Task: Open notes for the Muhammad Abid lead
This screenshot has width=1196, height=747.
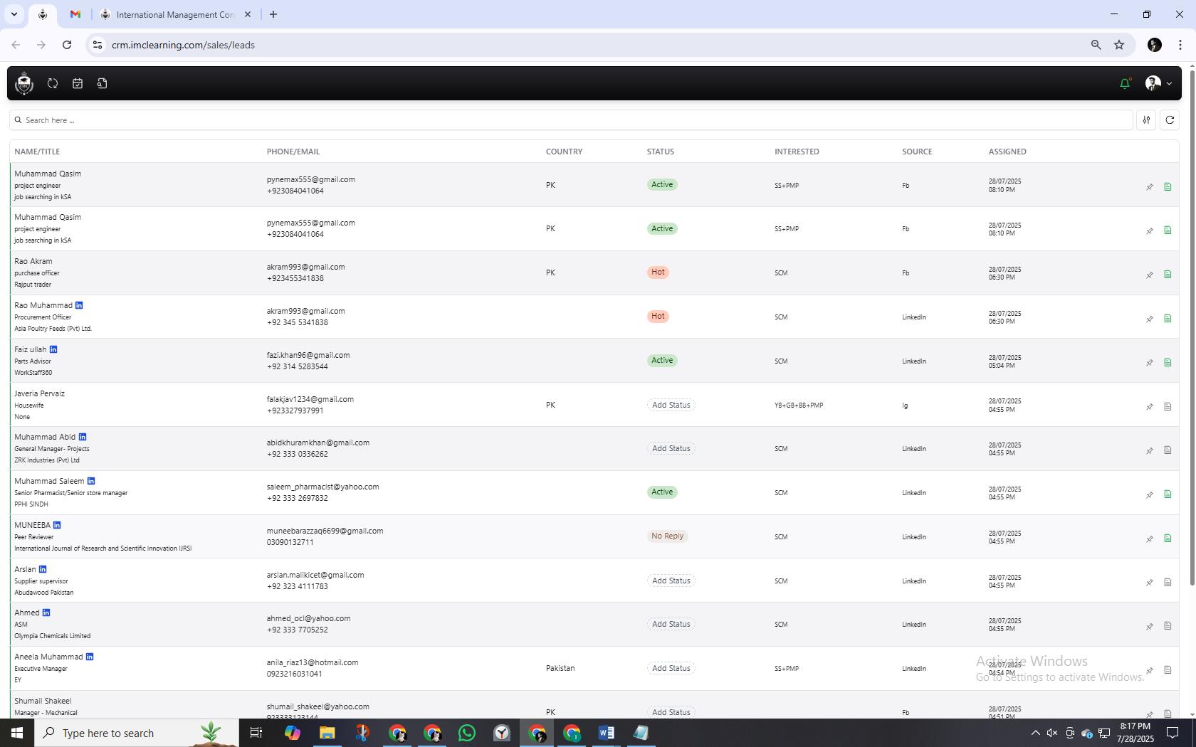Action: [1168, 450]
